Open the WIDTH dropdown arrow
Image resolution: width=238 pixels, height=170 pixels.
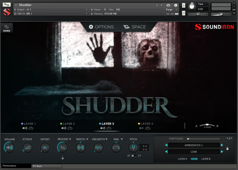(x=87, y=139)
